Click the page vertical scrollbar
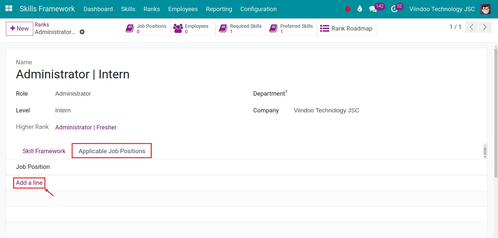Screen dimensions: 498x238 point(496,113)
